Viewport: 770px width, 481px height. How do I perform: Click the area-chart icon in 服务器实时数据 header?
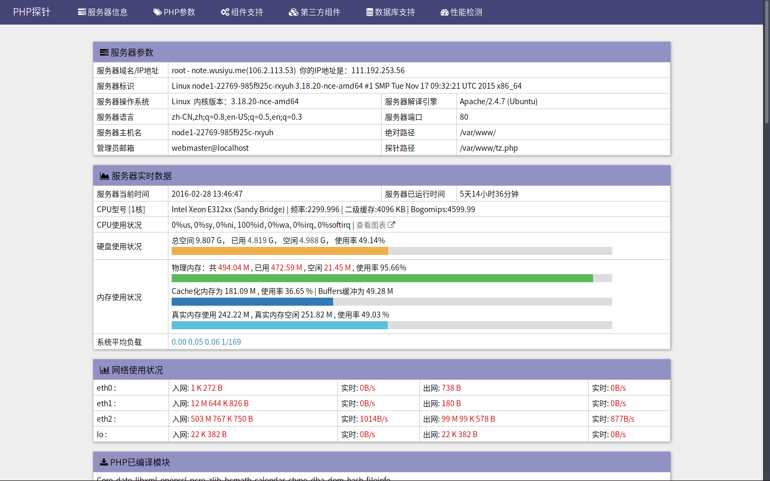105,176
